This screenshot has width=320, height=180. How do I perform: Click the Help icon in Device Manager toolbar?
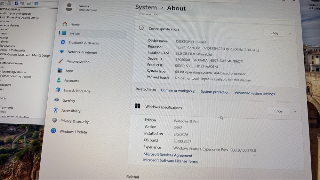(x=17, y=3)
